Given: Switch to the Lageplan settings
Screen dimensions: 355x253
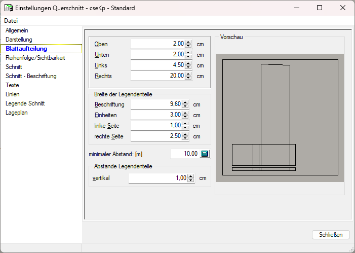Looking at the screenshot, I should [x=16, y=113].
